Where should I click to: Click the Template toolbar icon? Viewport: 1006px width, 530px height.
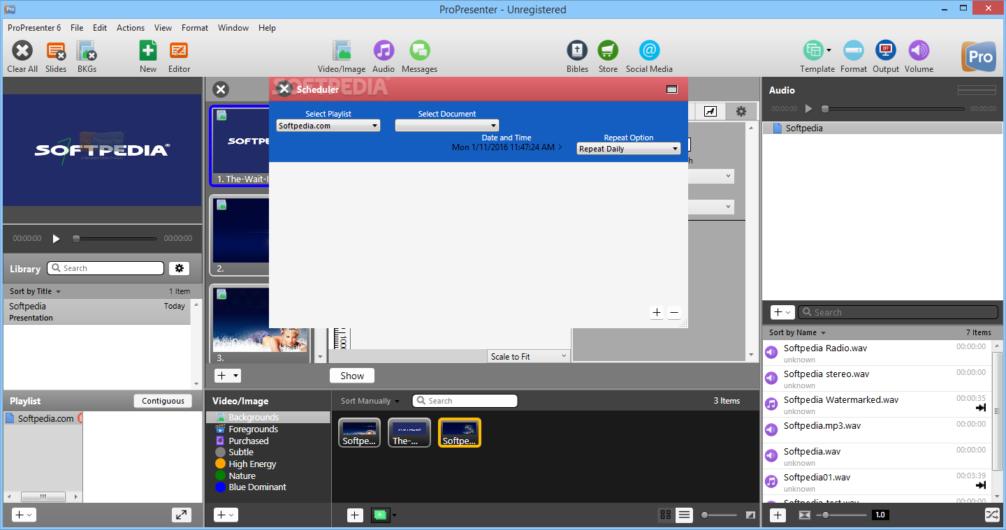click(x=812, y=51)
